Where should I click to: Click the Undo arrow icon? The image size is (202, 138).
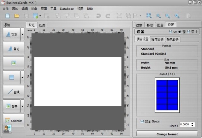pos(98,16)
